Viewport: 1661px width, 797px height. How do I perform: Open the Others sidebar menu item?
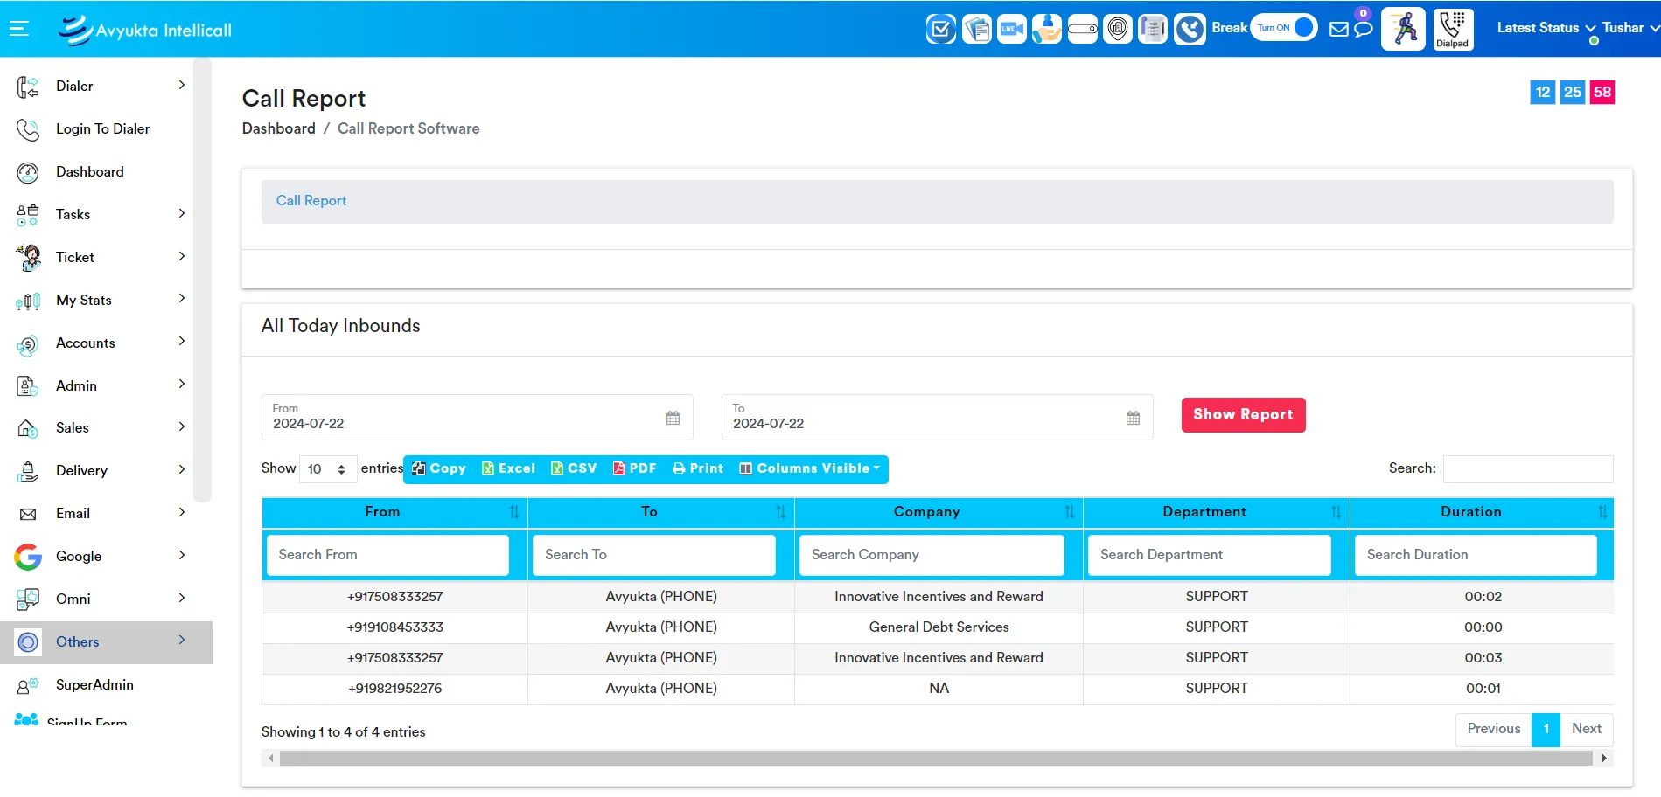tap(101, 642)
